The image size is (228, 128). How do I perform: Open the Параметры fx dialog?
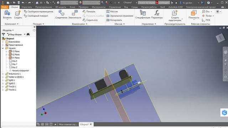coord(157,14)
